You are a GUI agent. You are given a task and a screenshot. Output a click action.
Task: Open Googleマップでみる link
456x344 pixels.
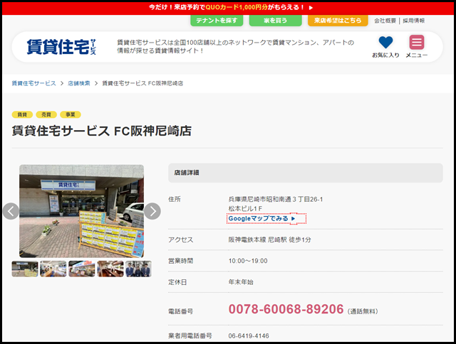pyautogui.click(x=262, y=218)
